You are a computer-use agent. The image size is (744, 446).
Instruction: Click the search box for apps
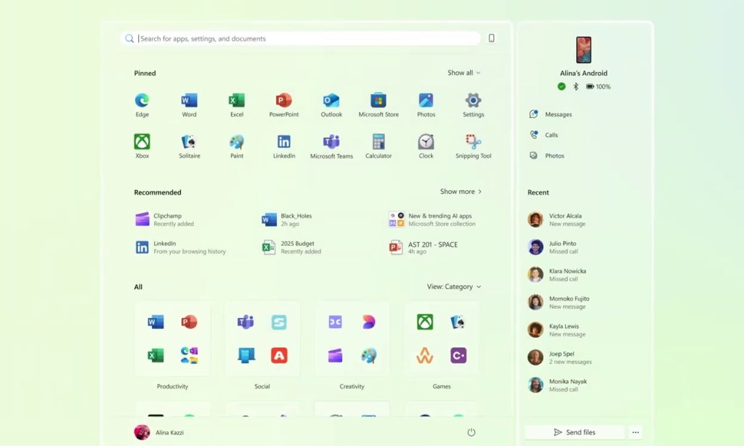pyautogui.click(x=300, y=38)
